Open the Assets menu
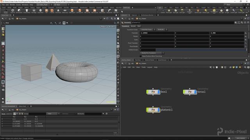This screenshot has width=250, height=140. tap(18, 5)
